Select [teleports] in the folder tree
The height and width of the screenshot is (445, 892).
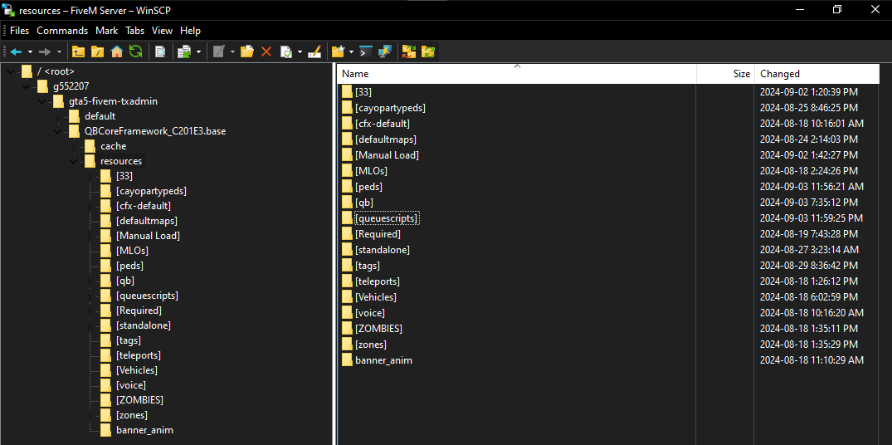(x=139, y=355)
